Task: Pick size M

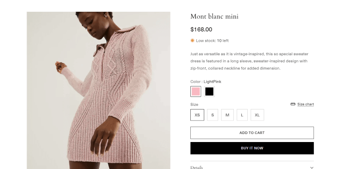Action: pyautogui.click(x=227, y=115)
